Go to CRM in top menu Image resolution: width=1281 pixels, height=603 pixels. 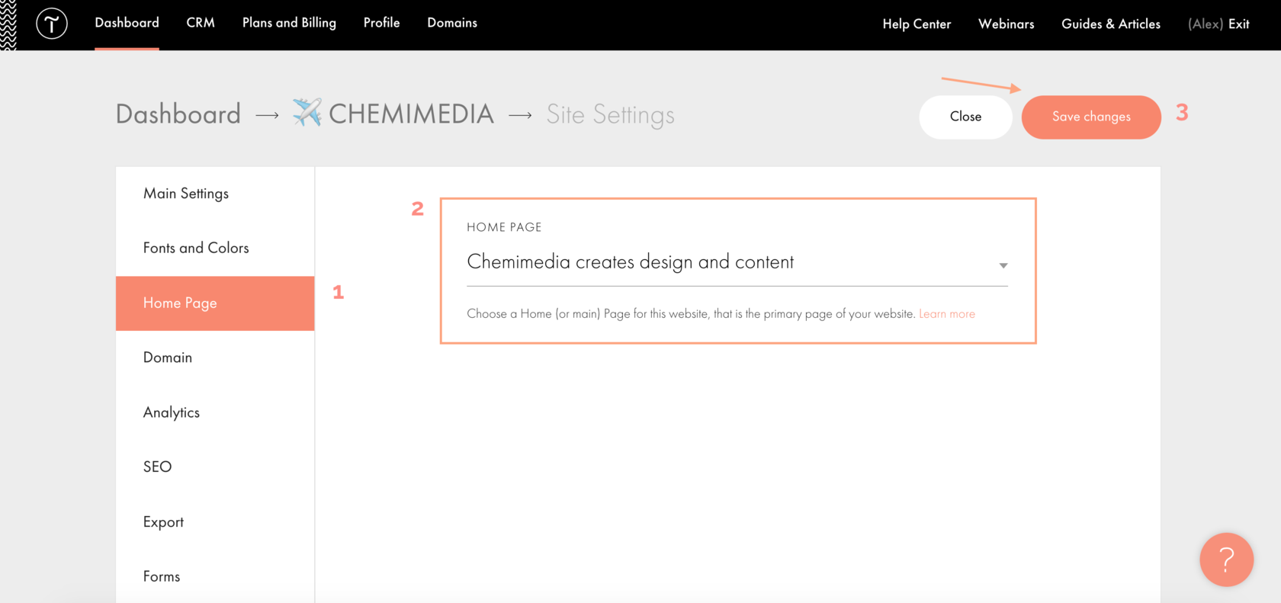coord(201,23)
